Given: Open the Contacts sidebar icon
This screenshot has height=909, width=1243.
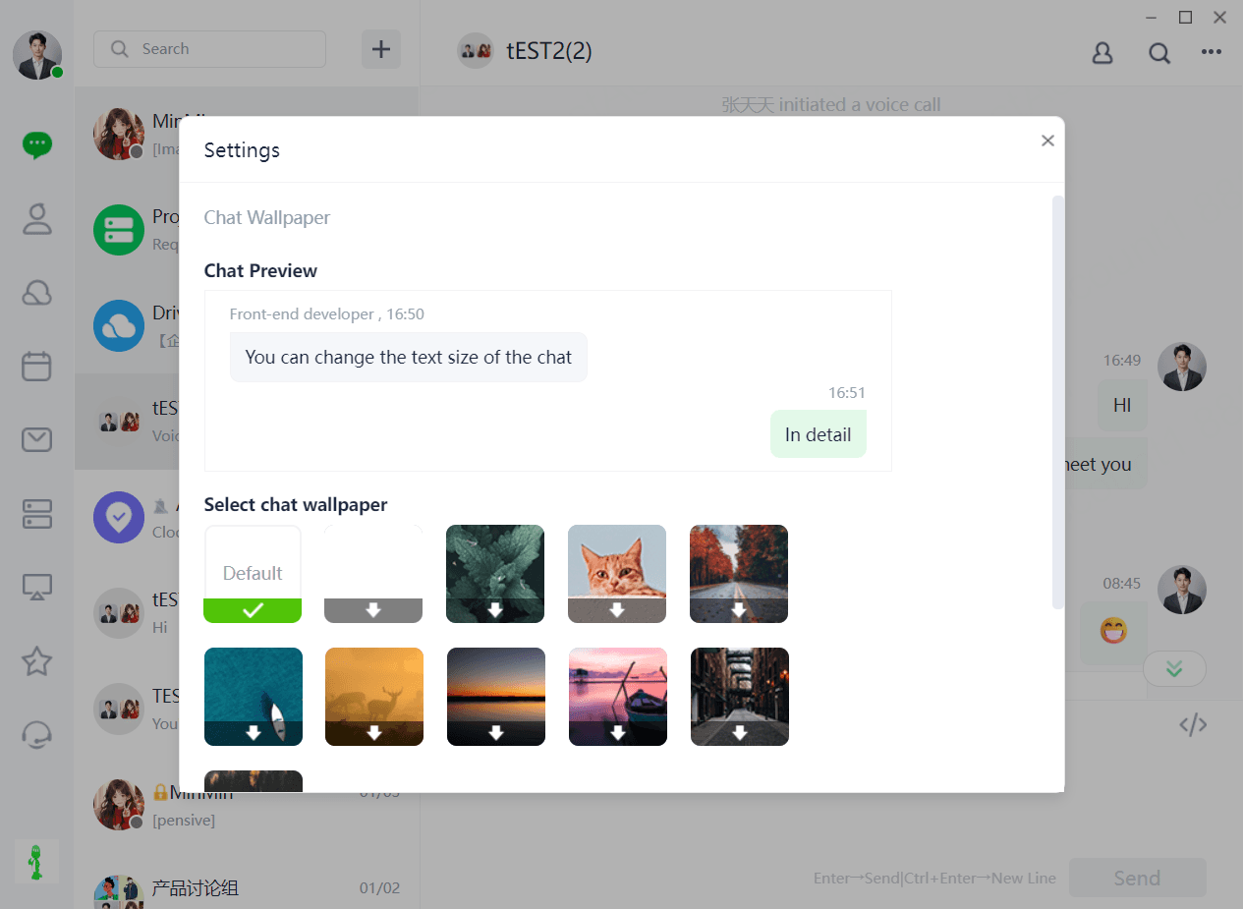Looking at the screenshot, I should click(x=37, y=219).
